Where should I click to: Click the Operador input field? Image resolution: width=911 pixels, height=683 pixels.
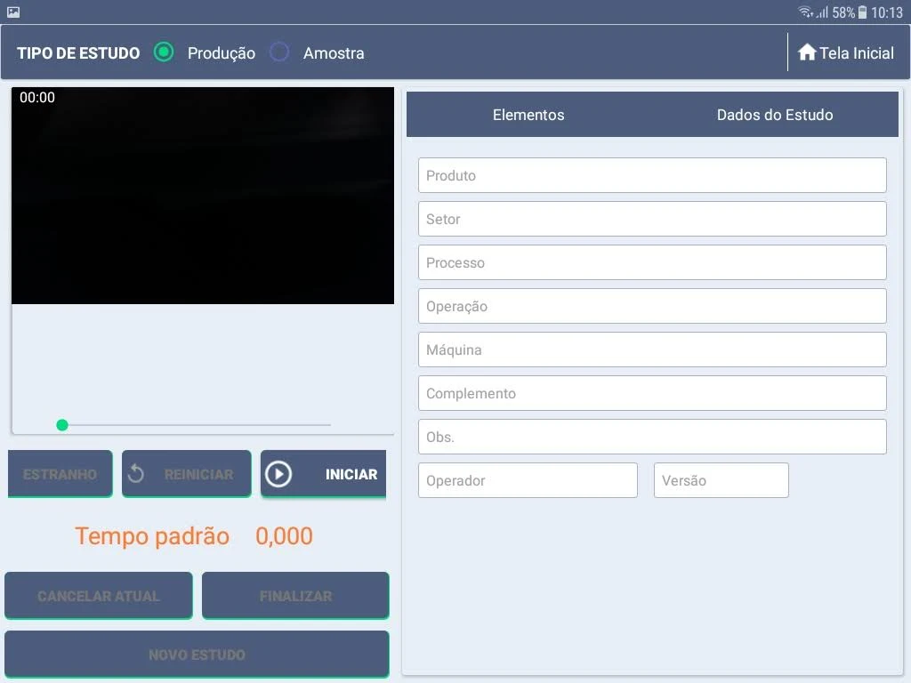(528, 480)
